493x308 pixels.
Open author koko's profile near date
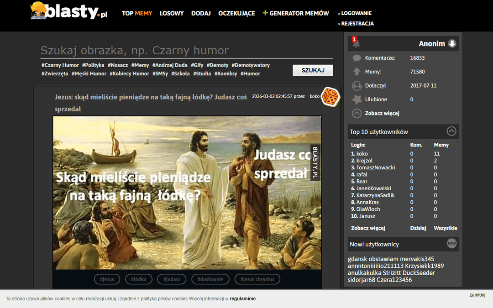click(x=315, y=96)
